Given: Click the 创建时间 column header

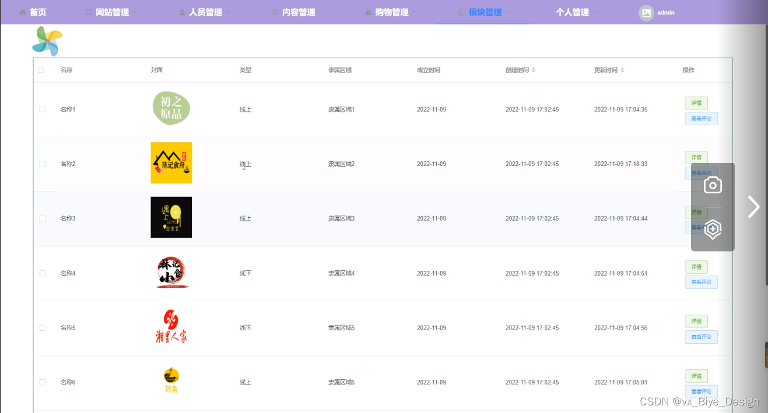Looking at the screenshot, I should pos(517,70).
